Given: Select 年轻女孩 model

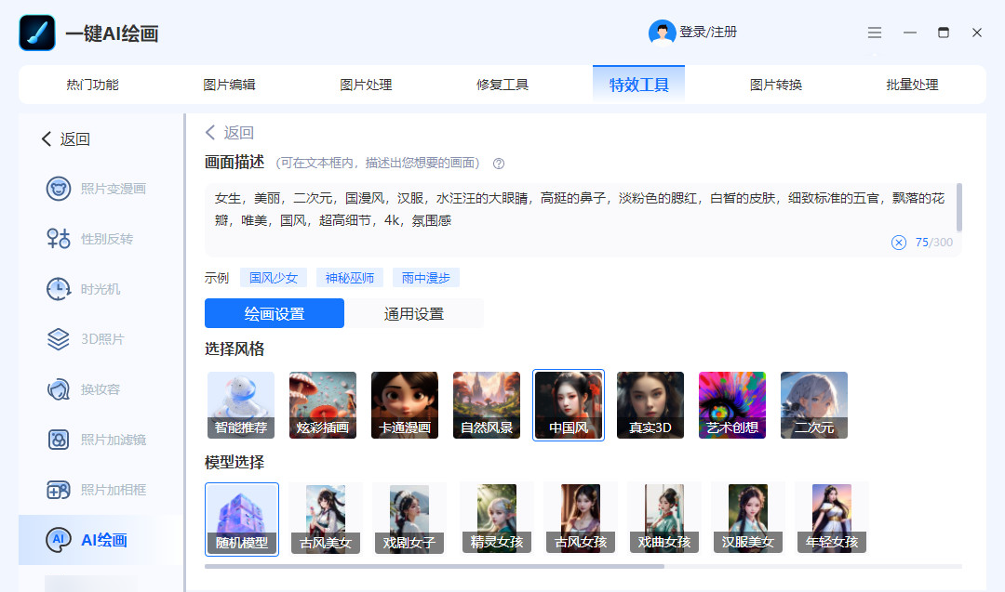Looking at the screenshot, I should coord(832,519).
